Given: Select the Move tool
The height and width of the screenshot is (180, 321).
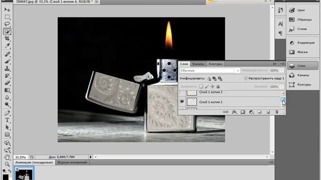Looking at the screenshot, I should [x=7, y=9].
